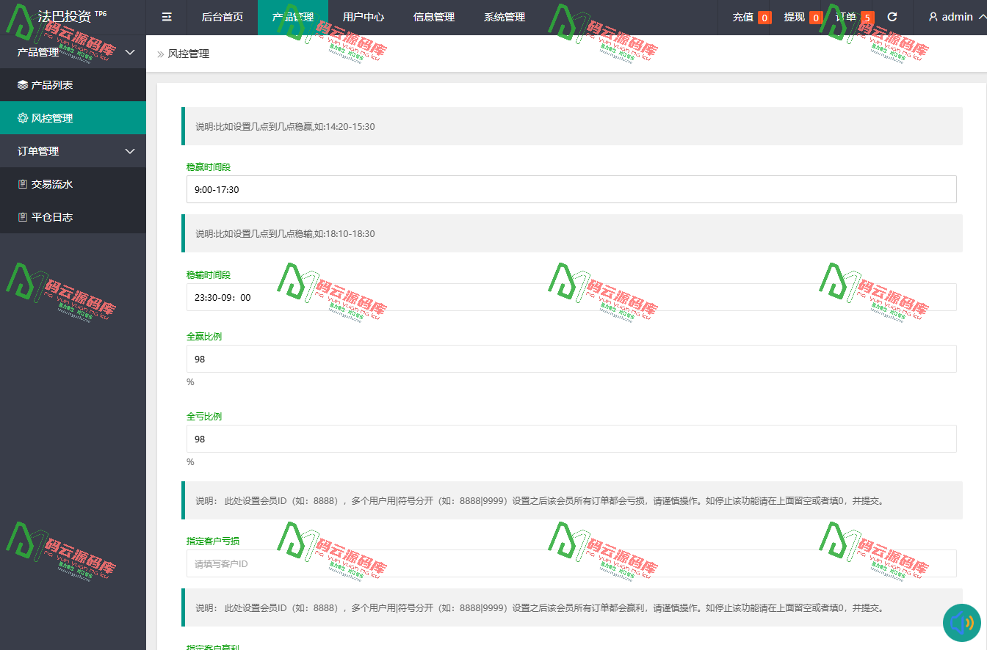Open the 信息管理 menu
987x650 pixels.
(434, 17)
